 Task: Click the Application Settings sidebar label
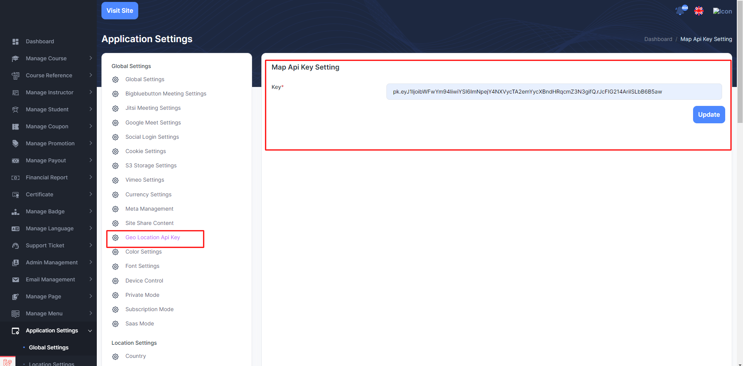52,330
